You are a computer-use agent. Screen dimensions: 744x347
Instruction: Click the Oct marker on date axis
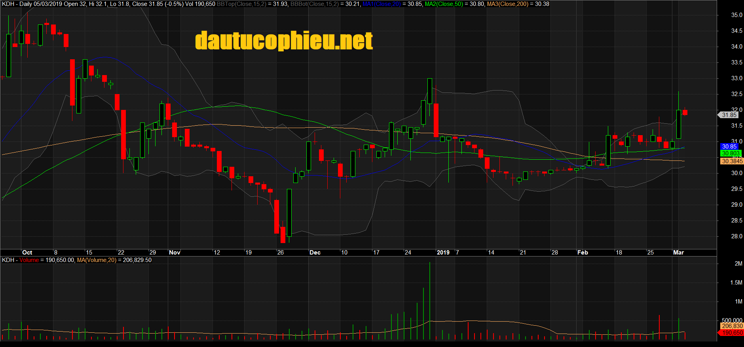click(27, 253)
